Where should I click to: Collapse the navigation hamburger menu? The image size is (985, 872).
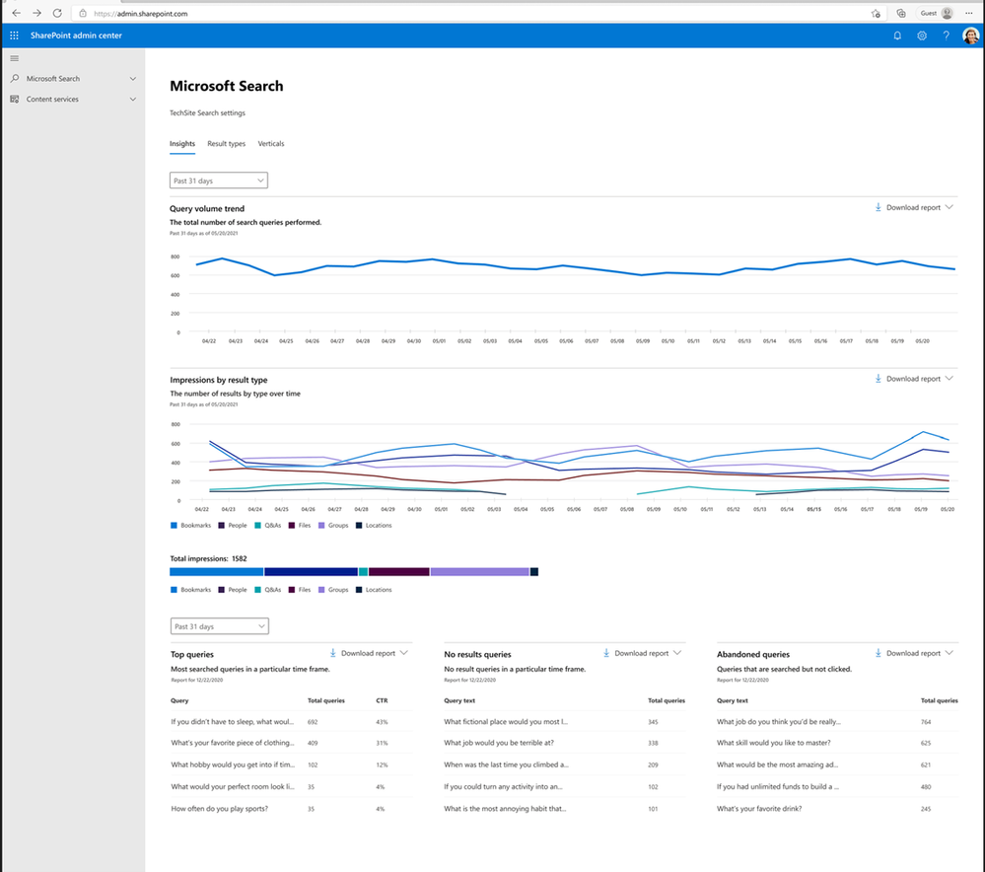coord(14,58)
